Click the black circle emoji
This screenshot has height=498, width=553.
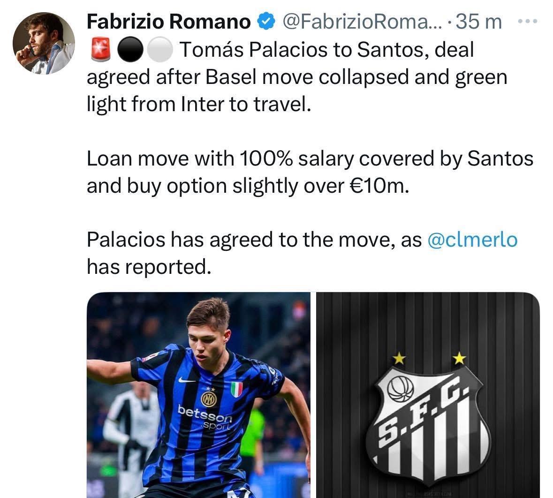(129, 50)
